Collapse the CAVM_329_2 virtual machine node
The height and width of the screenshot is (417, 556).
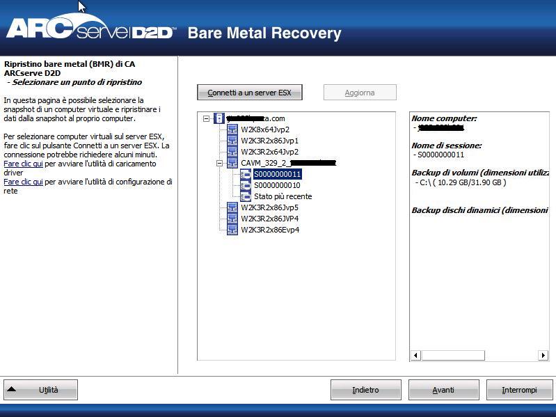219,163
